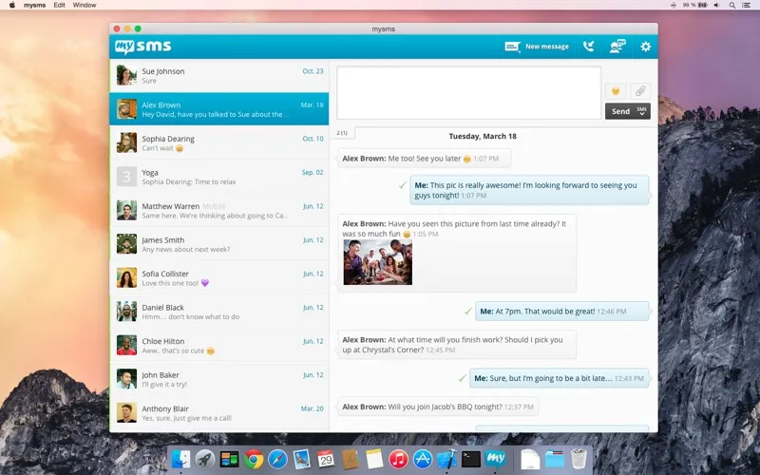This screenshot has width=760, height=475.
Task: Open Daniel Black conversation
Action: pos(219,312)
